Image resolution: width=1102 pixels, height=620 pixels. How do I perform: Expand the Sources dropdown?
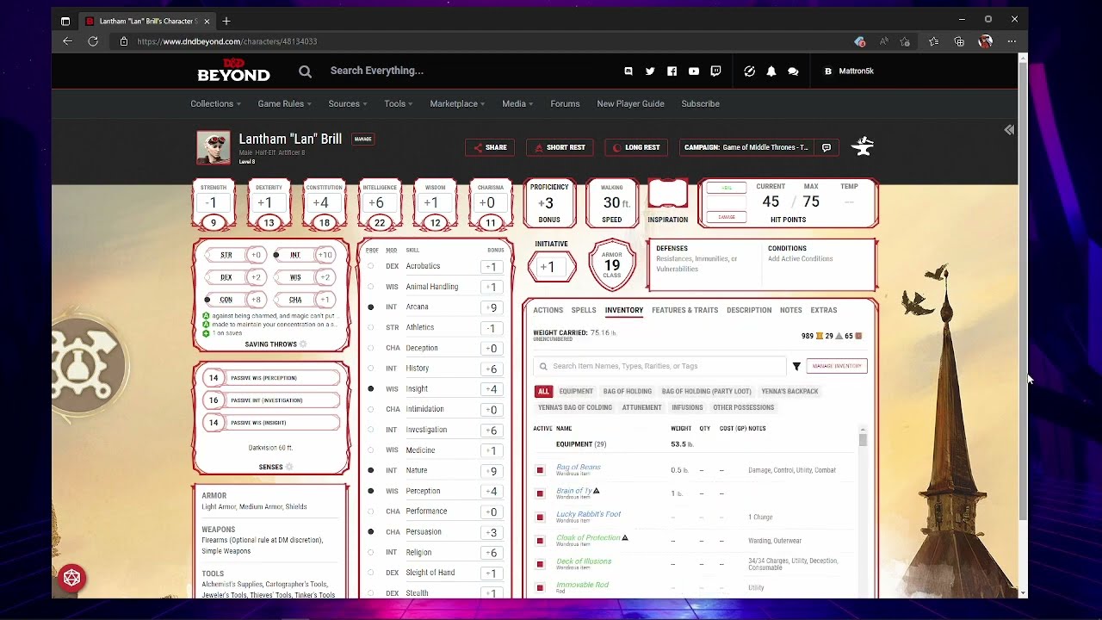tap(348, 103)
